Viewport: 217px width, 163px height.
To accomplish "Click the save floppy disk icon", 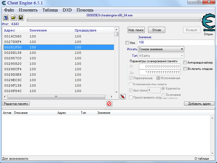I will [21, 18].
